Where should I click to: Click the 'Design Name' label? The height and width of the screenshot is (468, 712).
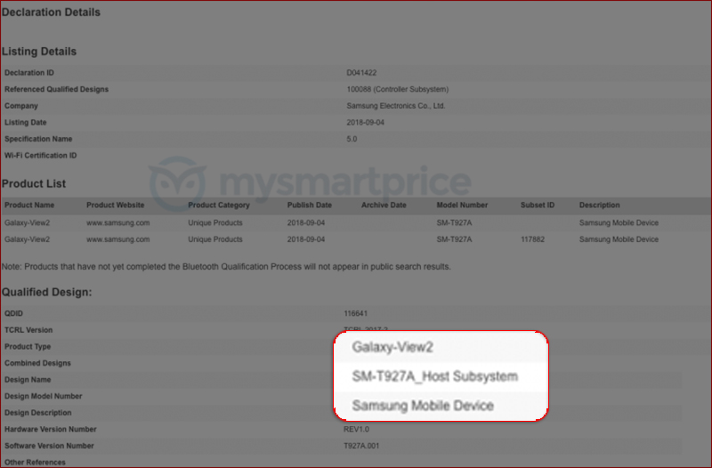(28, 380)
